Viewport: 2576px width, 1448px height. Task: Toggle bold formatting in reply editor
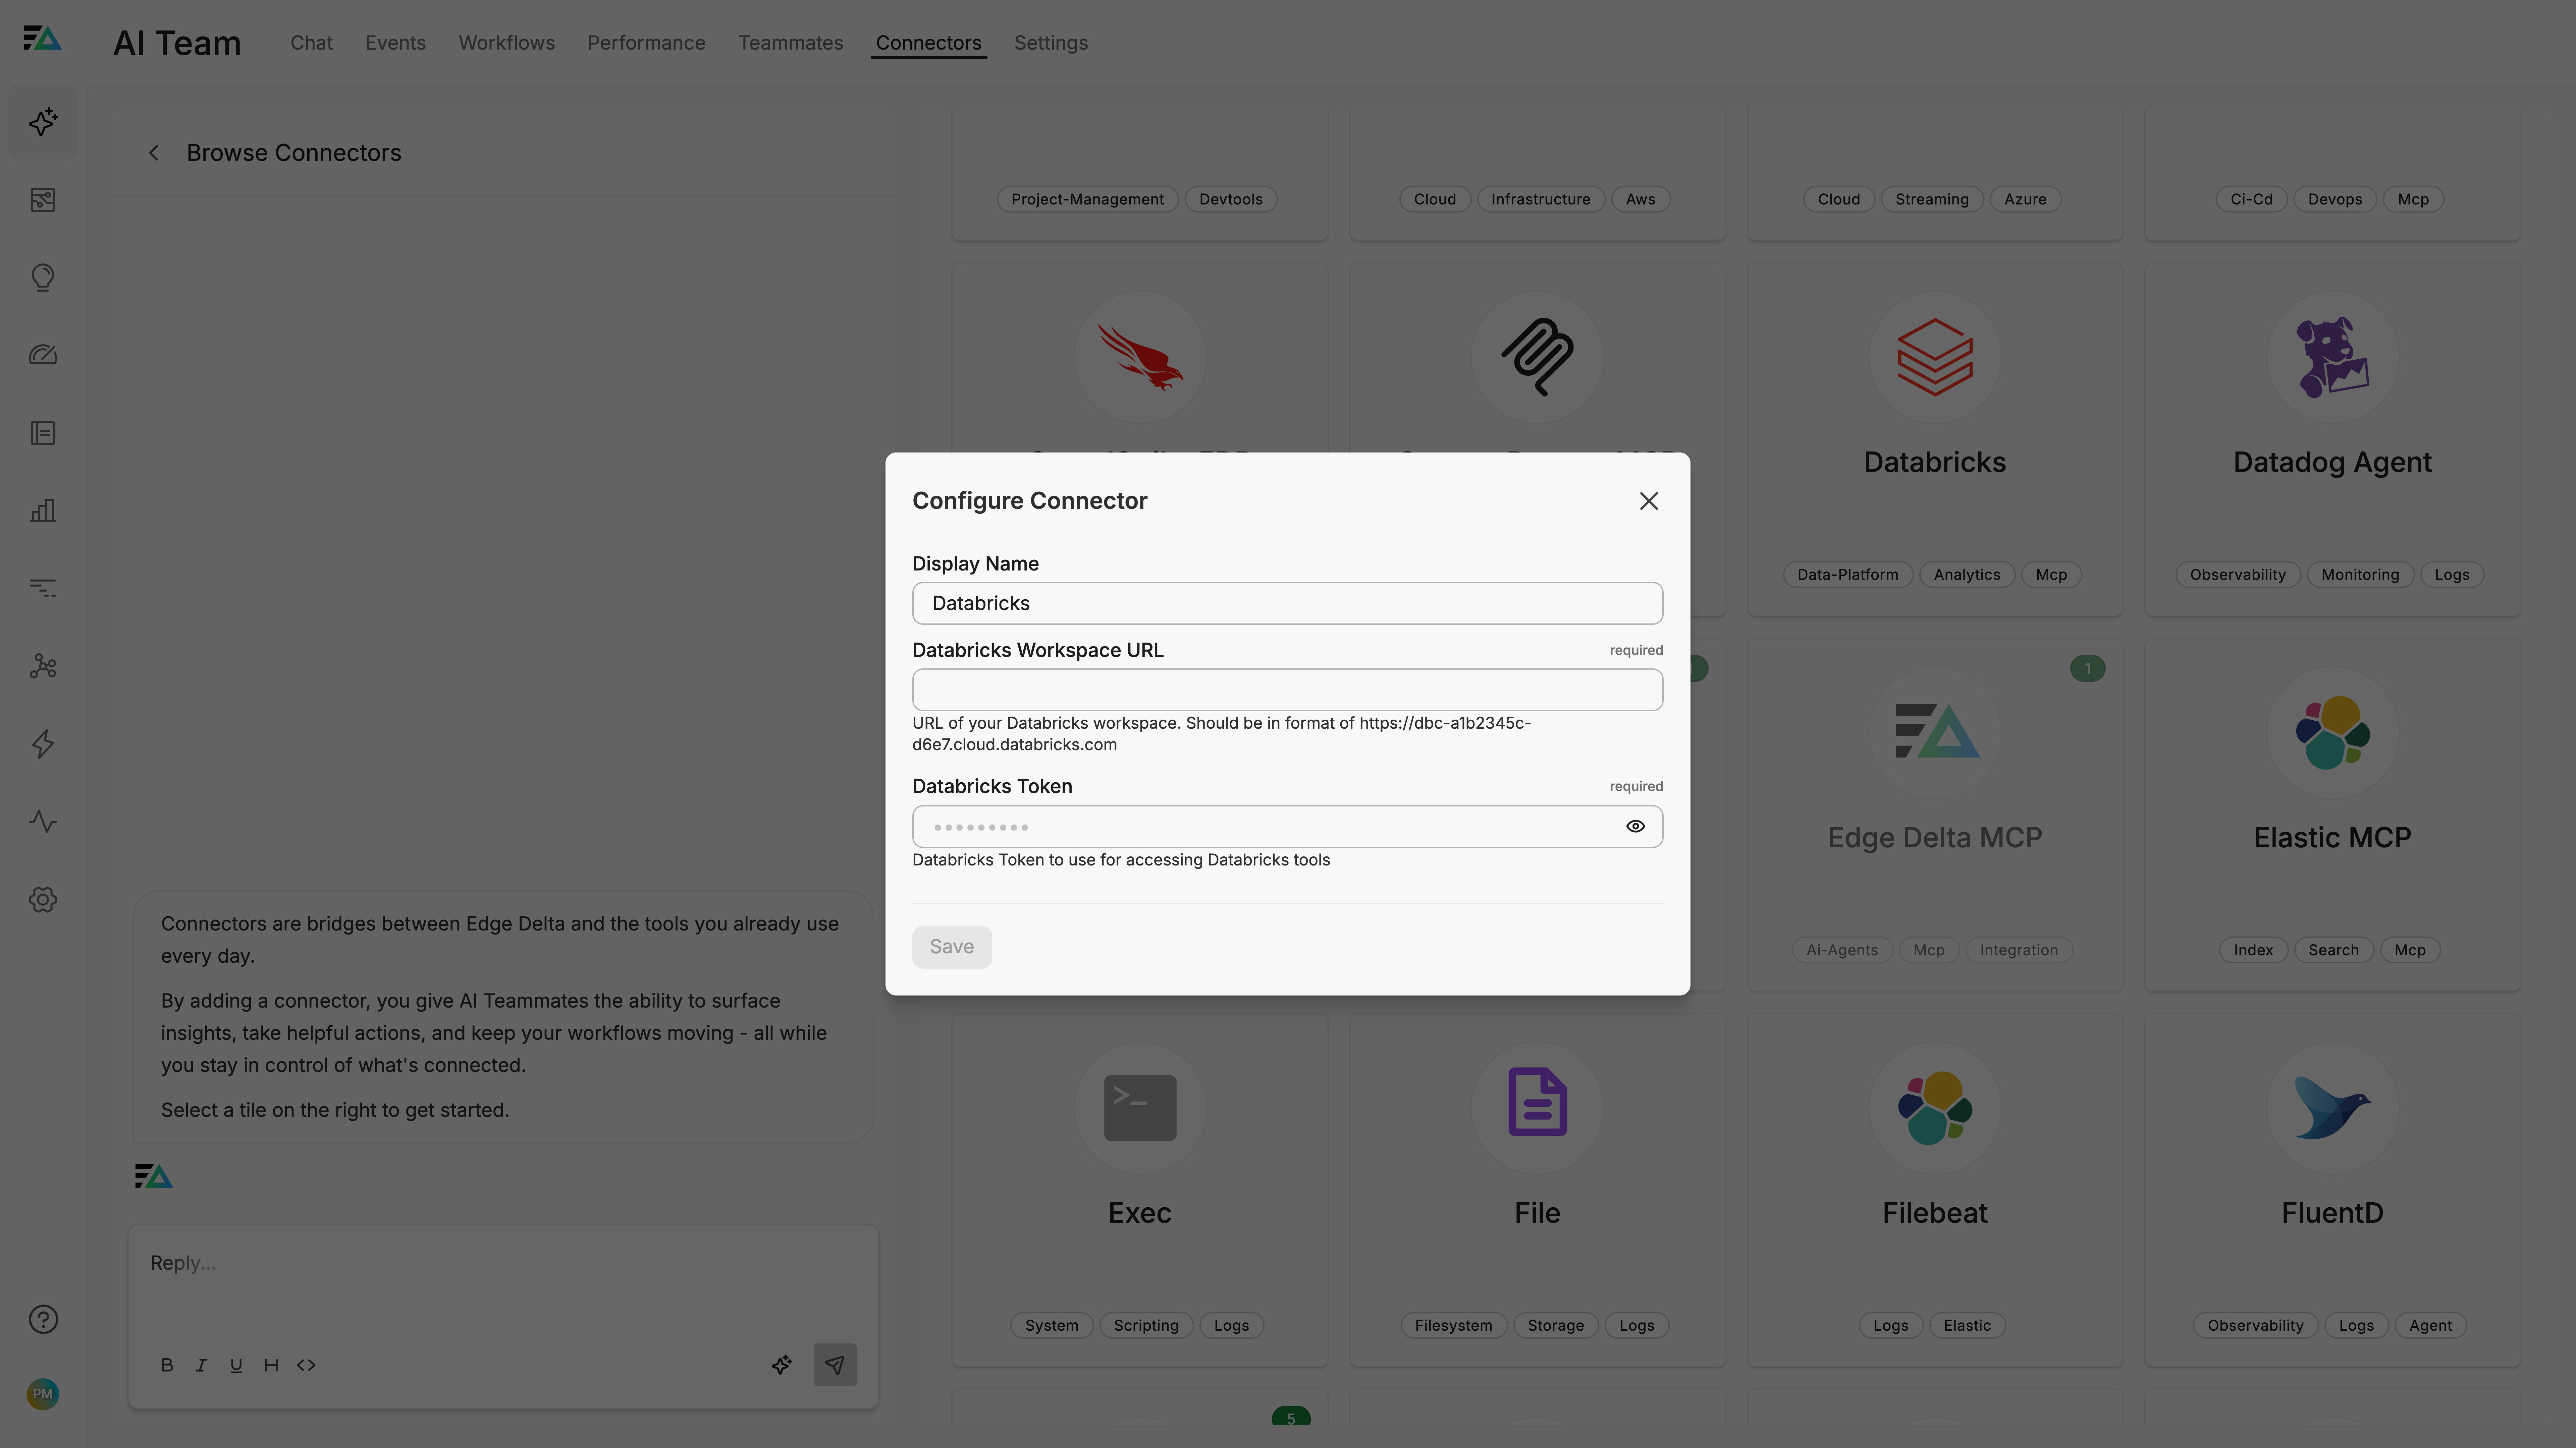(x=167, y=1365)
